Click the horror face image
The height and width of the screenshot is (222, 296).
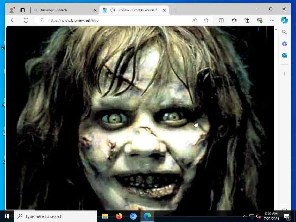point(140,118)
